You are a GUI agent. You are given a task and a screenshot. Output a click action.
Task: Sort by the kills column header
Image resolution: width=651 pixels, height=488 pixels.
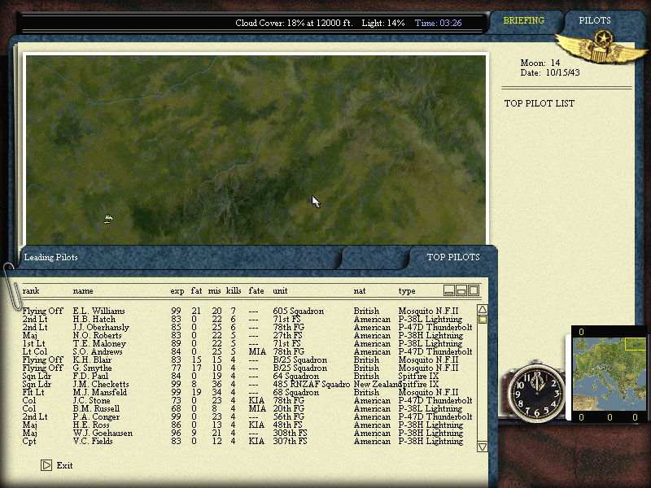(x=234, y=290)
